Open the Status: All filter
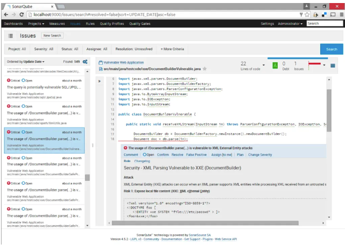Screen dimensions: 345x245 (70, 49)
